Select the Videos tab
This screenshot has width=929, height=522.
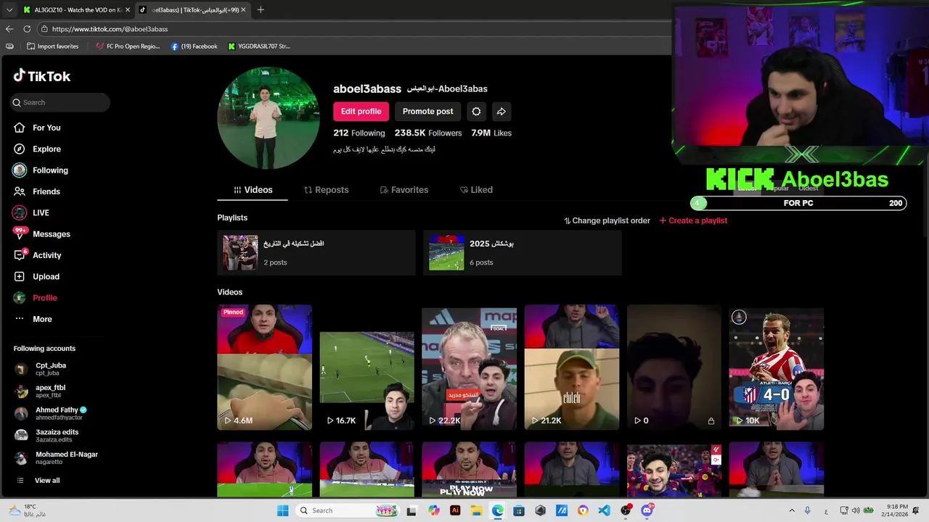click(253, 190)
